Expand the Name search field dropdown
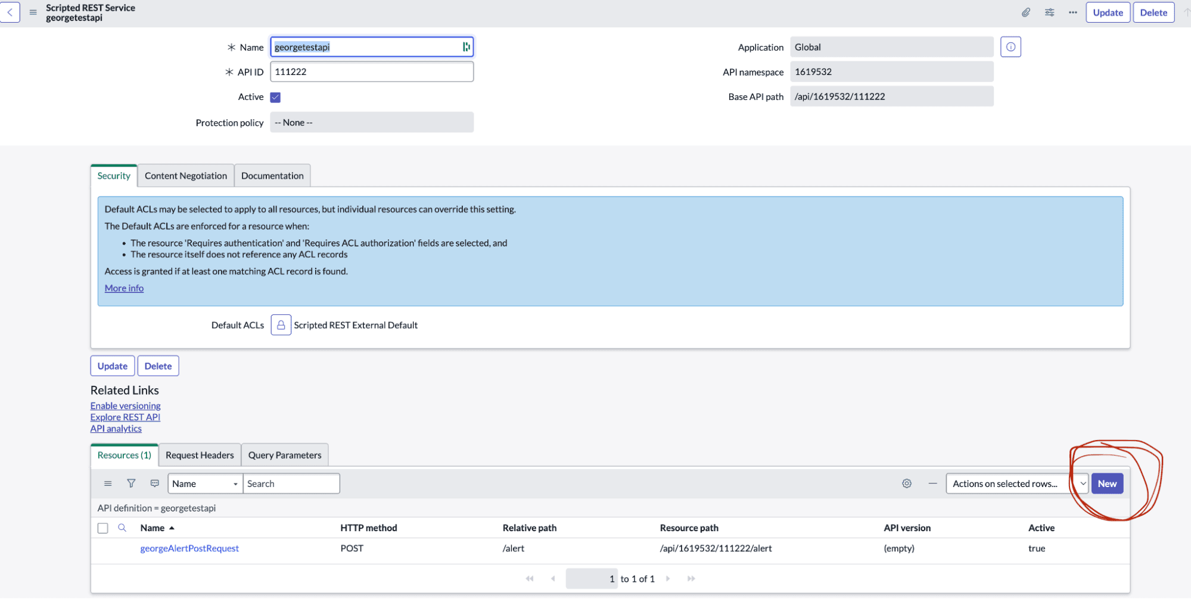Screen dimensions: 1191x599 point(206,483)
